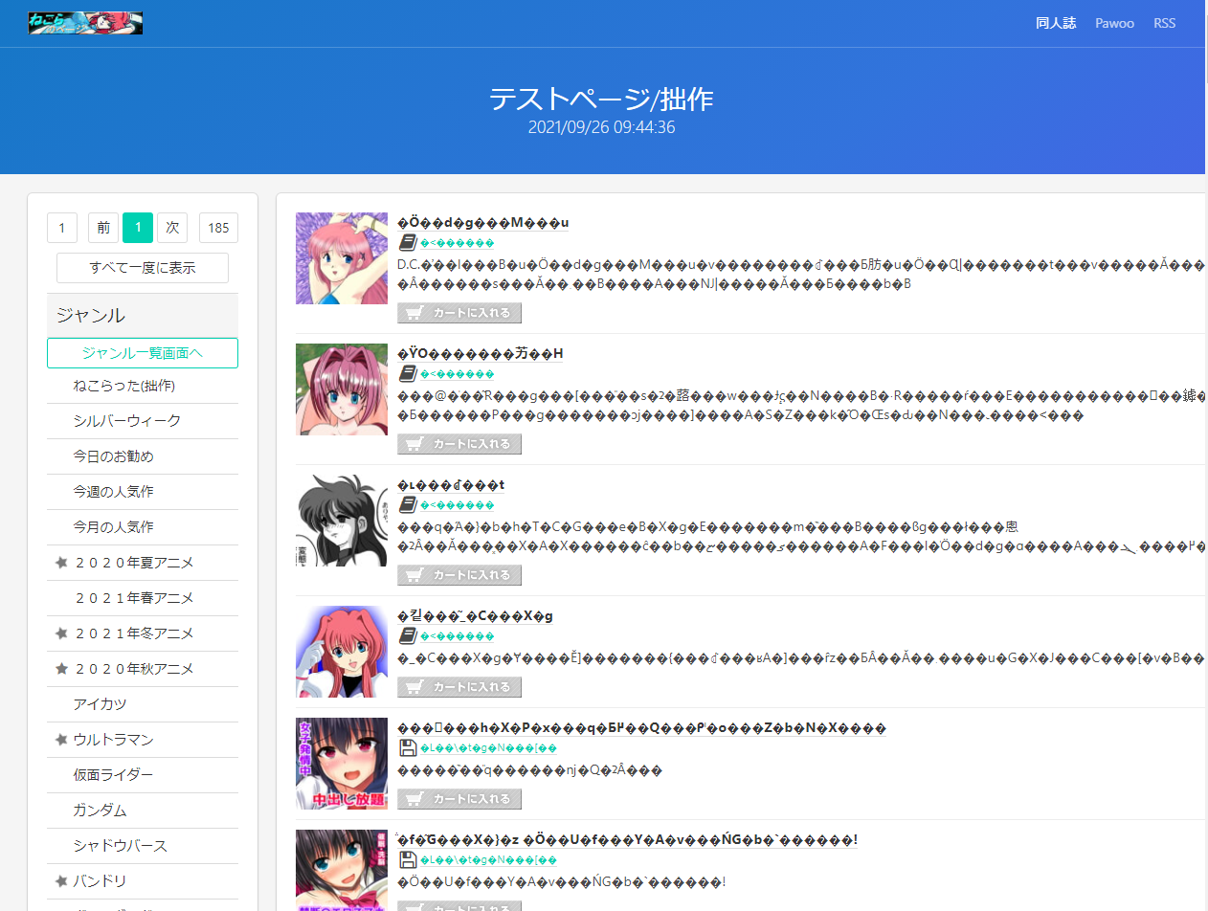Open the first item's title link

(x=482, y=223)
